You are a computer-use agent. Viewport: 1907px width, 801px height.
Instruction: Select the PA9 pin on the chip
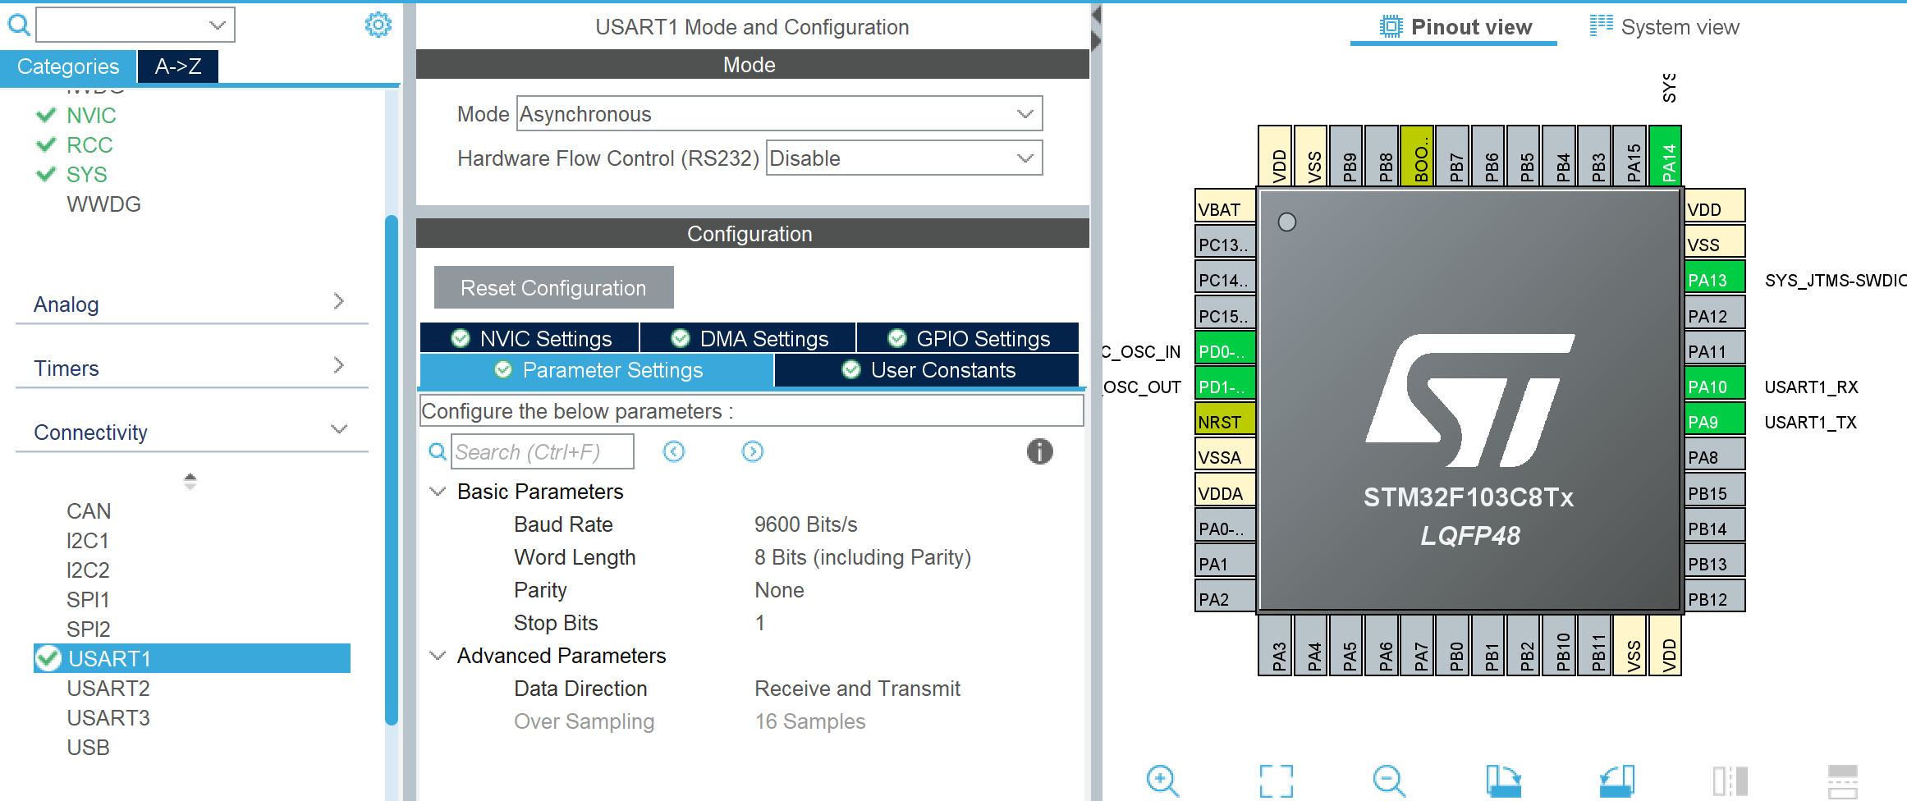click(1713, 422)
